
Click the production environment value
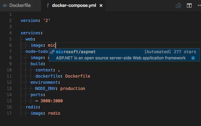73,89
